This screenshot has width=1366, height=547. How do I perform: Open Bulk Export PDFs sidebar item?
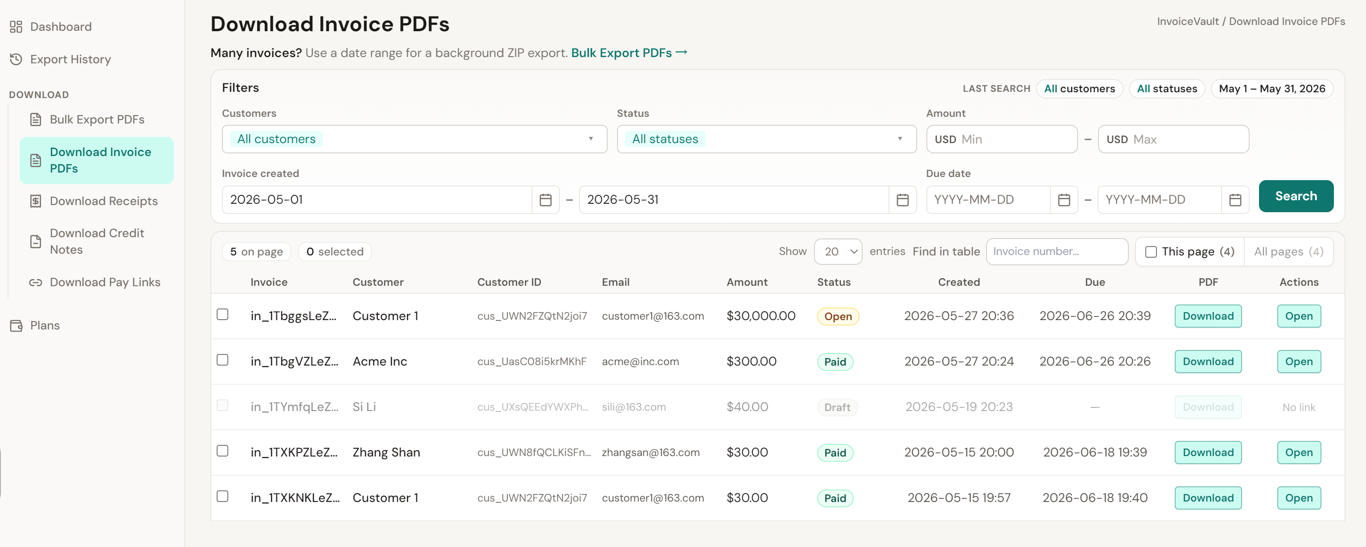click(96, 119)
